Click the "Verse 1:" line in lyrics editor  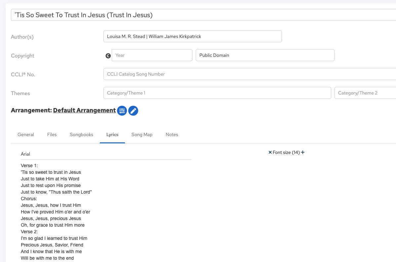(29, 166)
